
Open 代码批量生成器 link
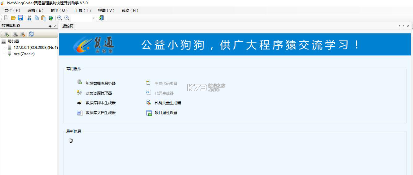168,103
